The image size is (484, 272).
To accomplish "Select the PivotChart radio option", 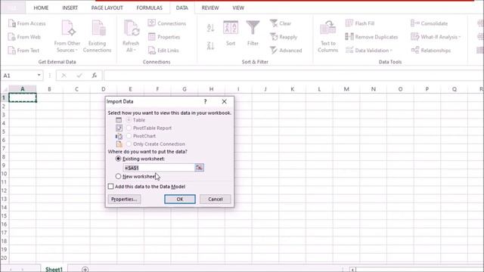I will pyautogui.click(x=129, y=136).
